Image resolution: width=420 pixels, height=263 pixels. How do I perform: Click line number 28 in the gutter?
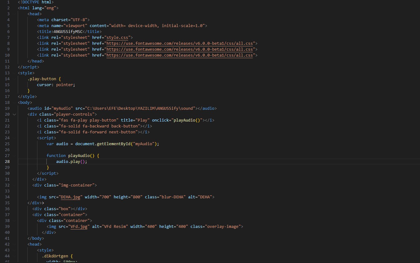[x=7, y=162]
